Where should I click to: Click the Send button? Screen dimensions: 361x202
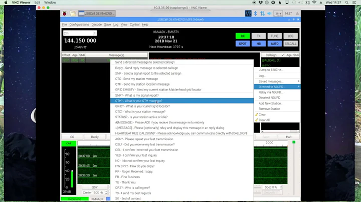(x=266, y=137)
